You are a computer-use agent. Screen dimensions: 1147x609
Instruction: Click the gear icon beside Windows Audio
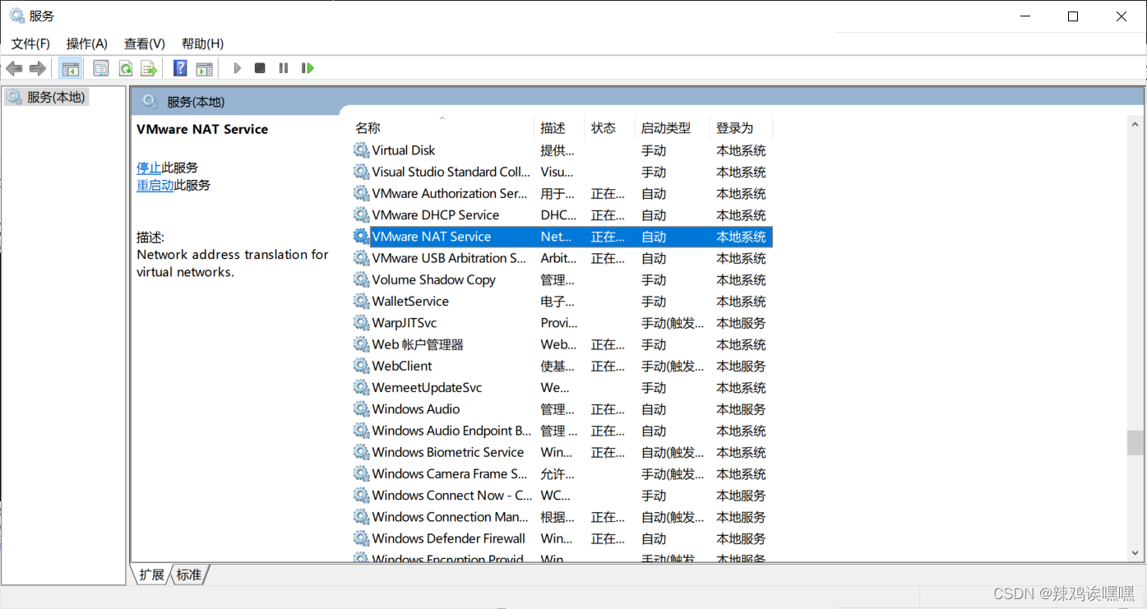[361, 408]
